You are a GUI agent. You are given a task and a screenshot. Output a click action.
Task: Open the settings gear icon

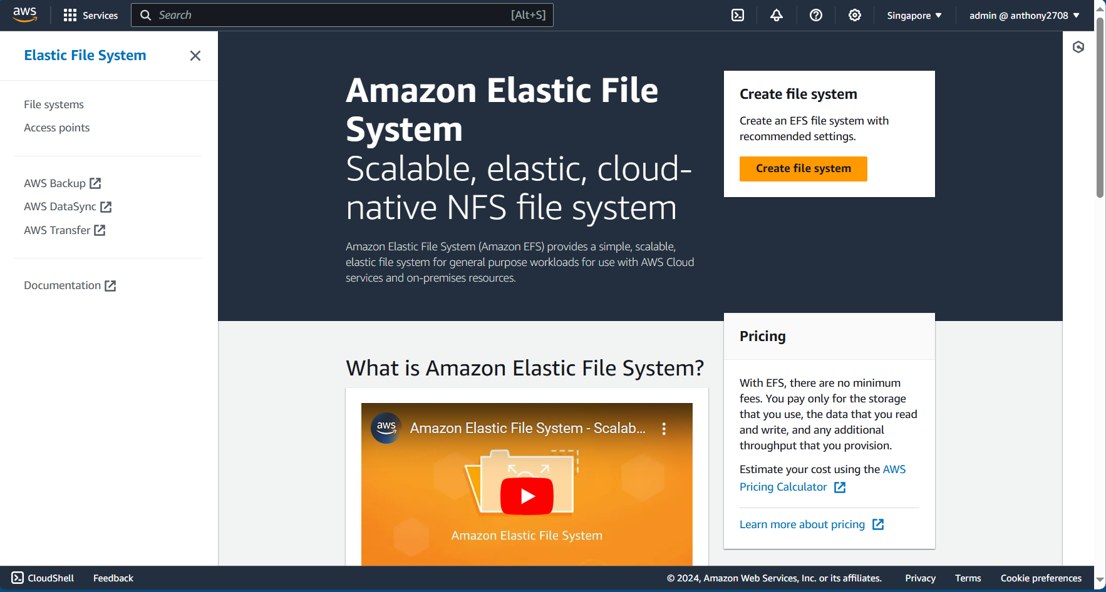pos(855,15)
